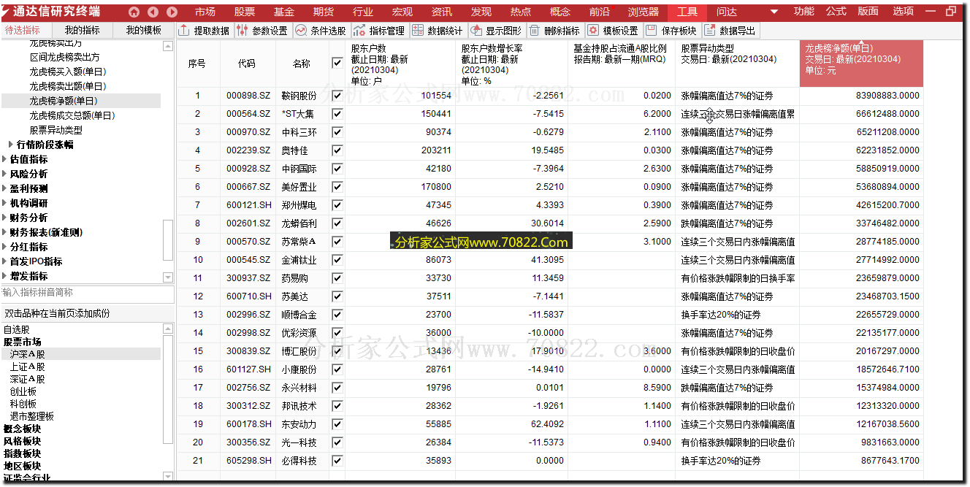Click 数据导出 data export

pyautogui.click(x=730, y=31)
